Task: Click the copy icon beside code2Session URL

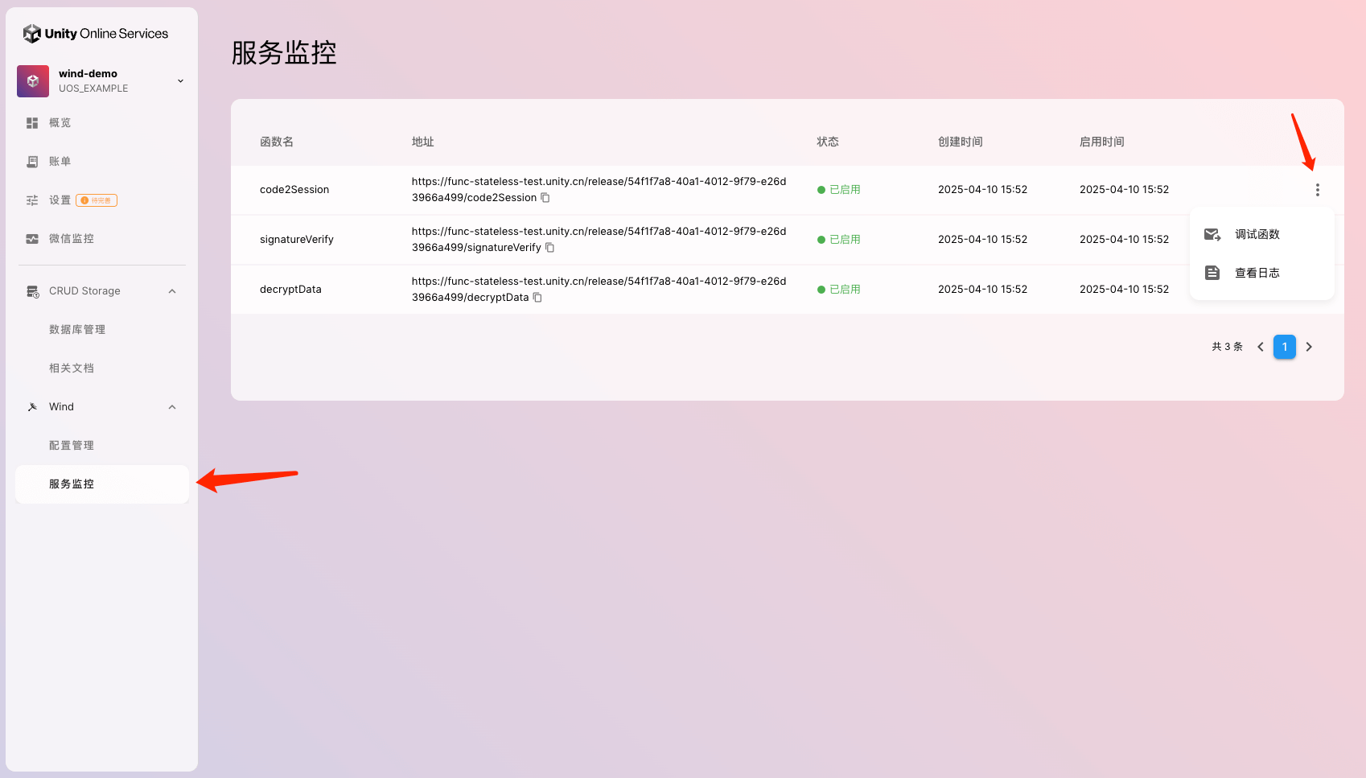Action: pos(545,198)
